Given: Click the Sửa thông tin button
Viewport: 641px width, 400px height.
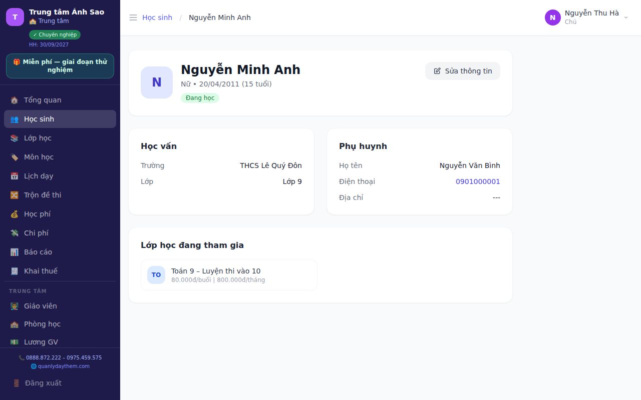Looking at the screenshot, I should [x=463, y=71].
